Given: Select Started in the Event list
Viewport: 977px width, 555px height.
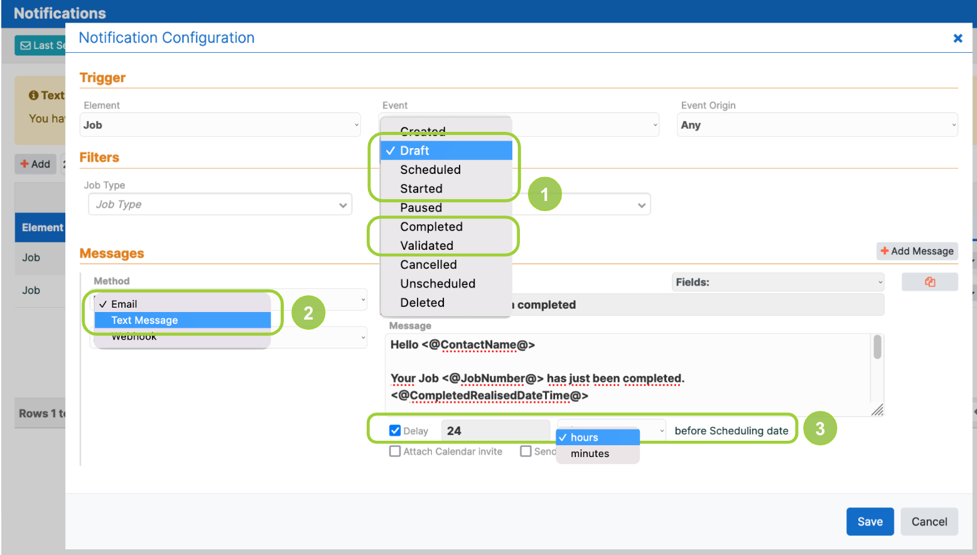Looking at the screenshot, I should (446, 188).
